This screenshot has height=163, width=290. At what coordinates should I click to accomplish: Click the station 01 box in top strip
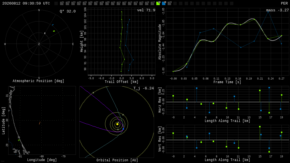pyautogui.click(x=62, y=3)
